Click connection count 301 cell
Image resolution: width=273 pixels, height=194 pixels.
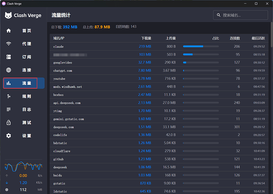(237, 127)
